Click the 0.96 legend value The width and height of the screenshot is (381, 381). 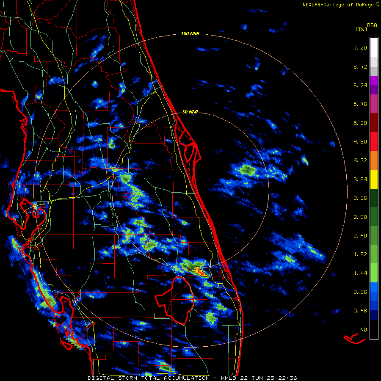pos(360,292)
